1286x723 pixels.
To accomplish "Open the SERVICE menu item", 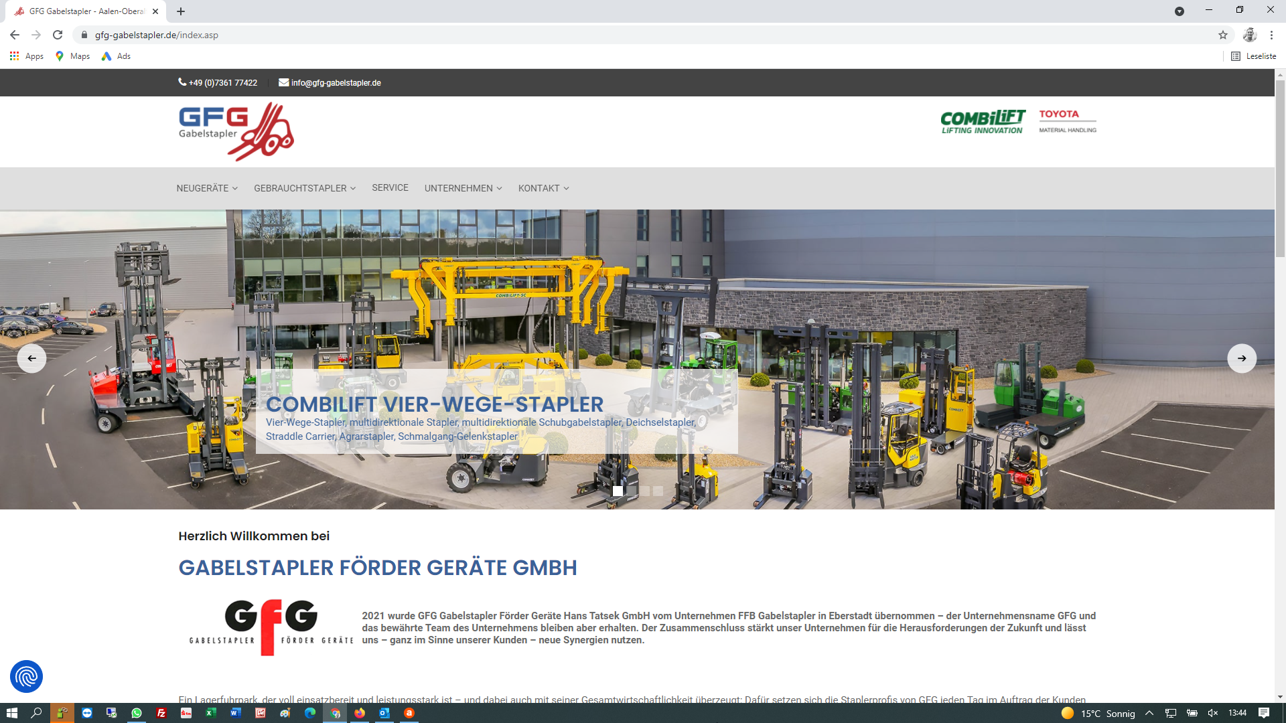I will [x=390, y=188].
